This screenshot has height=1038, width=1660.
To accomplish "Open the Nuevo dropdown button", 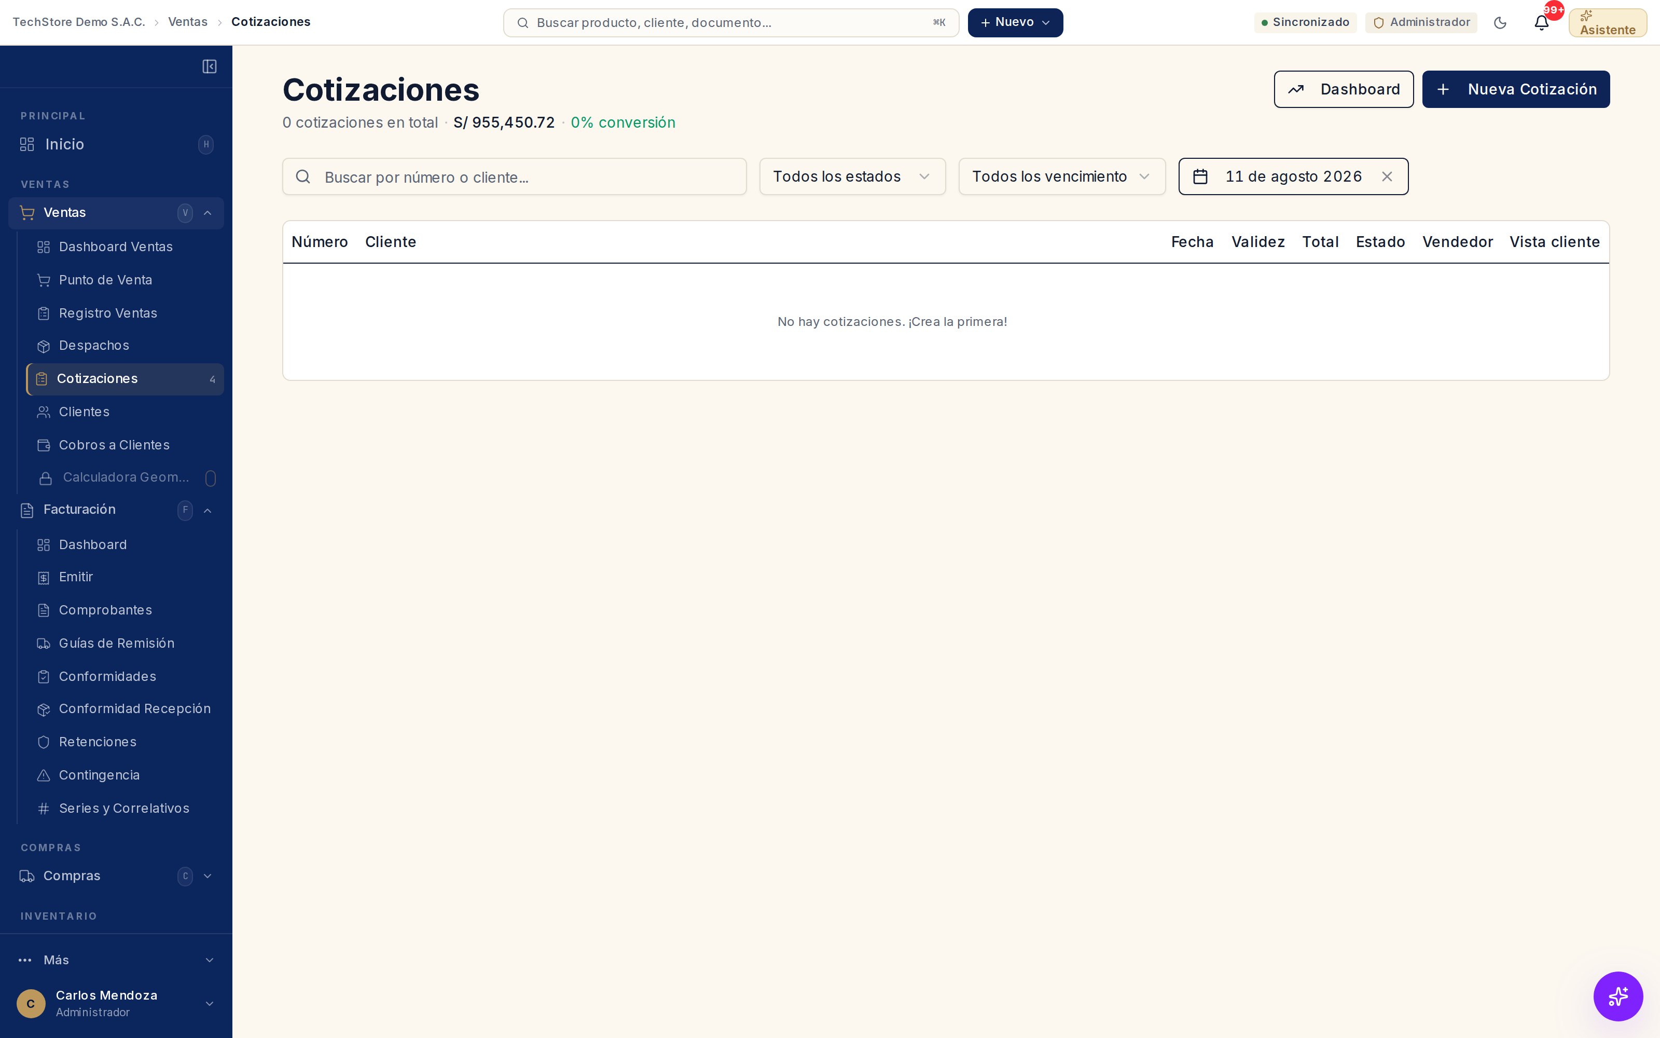I will pyautogui.click(x=1015, y=23).
